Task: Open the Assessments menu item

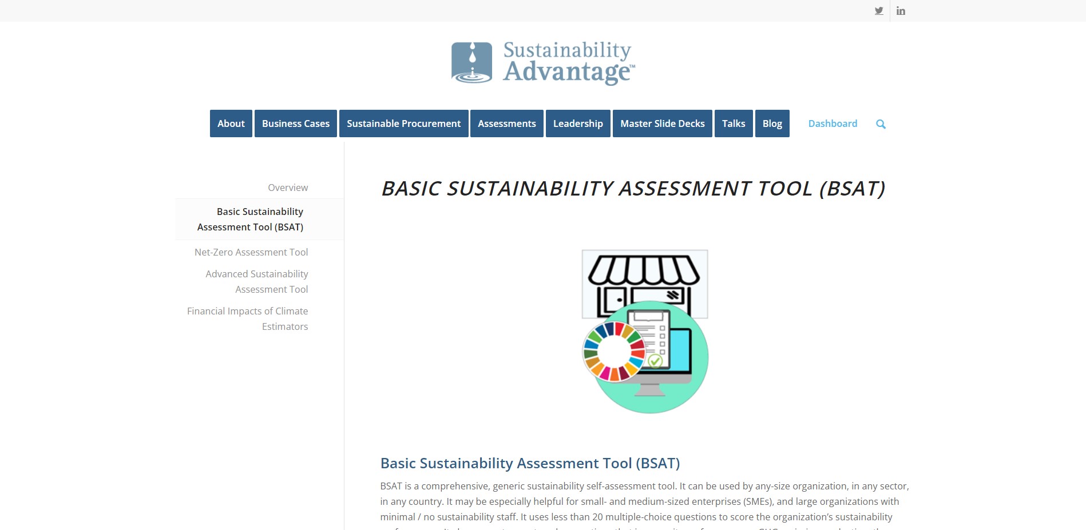Action: (x=507, y=123)
